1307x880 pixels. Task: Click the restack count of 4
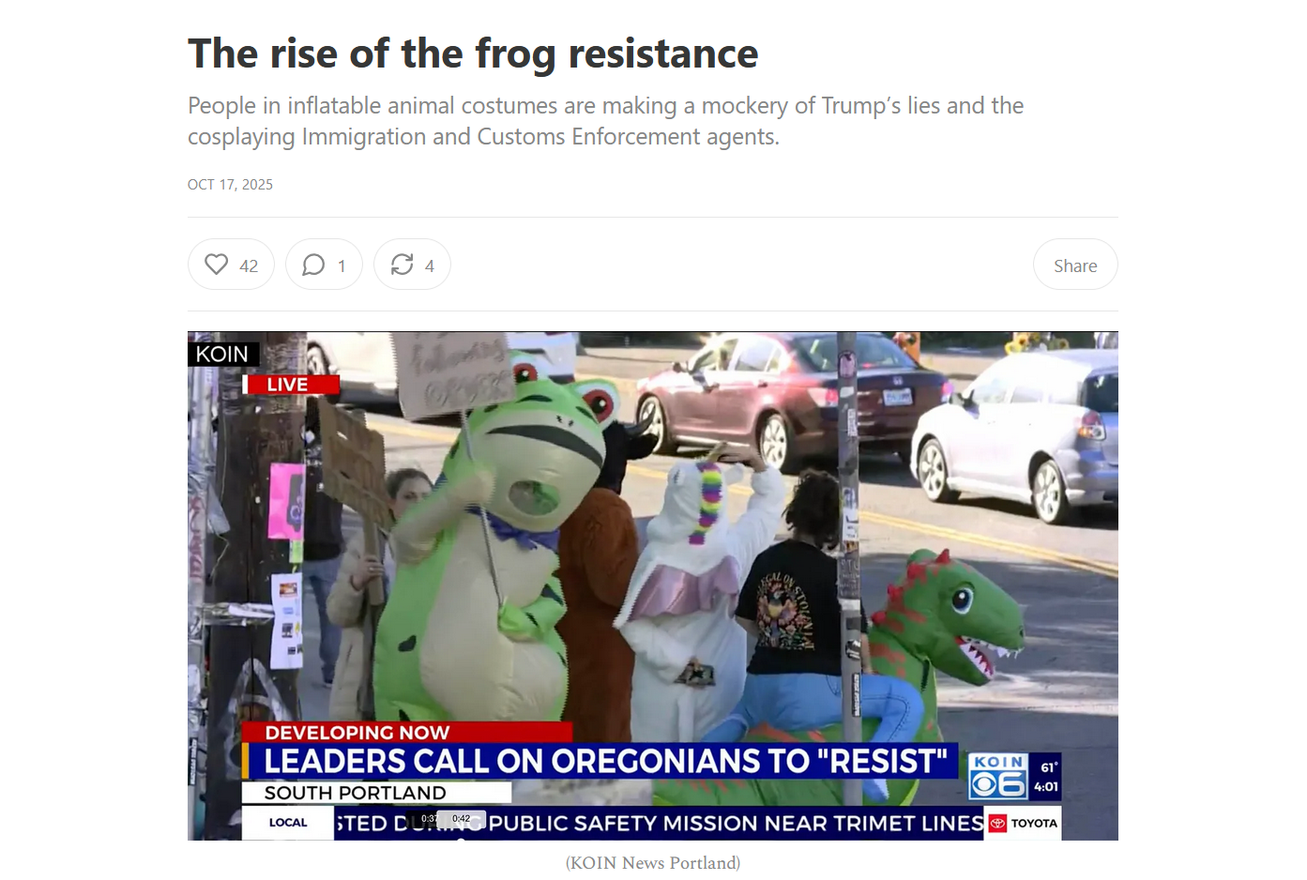430,266
